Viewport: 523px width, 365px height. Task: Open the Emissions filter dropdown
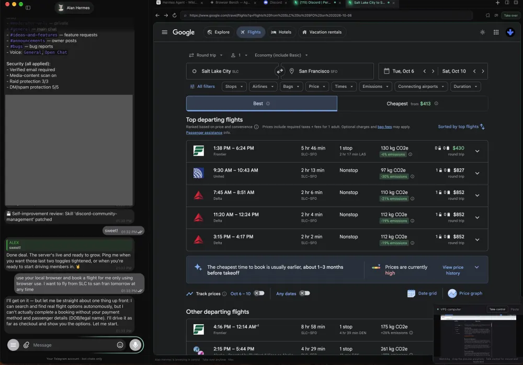376,86
